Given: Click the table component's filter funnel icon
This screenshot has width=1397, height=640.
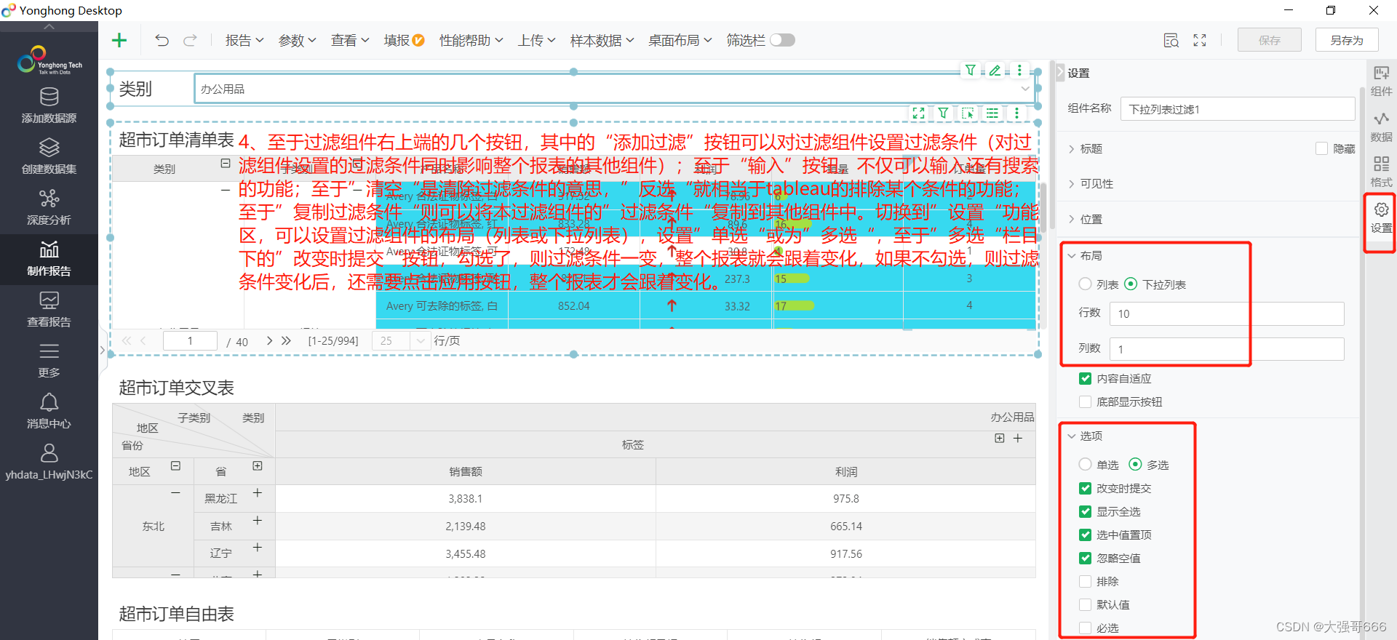Looking at the screenshot, I should tap(943, 113).
